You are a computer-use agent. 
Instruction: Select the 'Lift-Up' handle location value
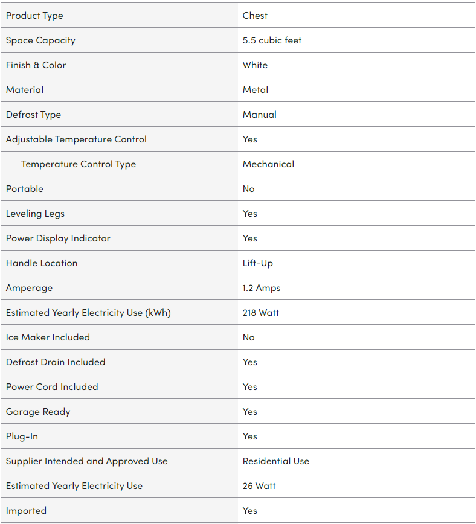(x=258, y=263)
